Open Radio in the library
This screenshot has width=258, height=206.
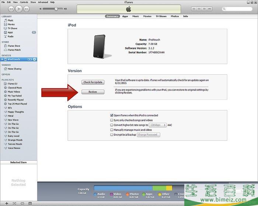pyautogui.click(x=11, y=36)
